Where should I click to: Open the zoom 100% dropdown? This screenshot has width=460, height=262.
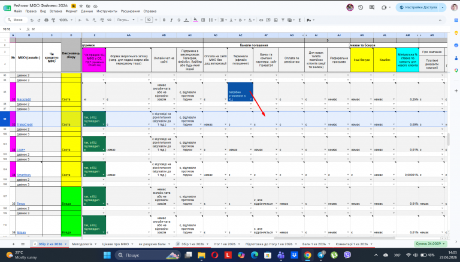click(x=66, y=20)
